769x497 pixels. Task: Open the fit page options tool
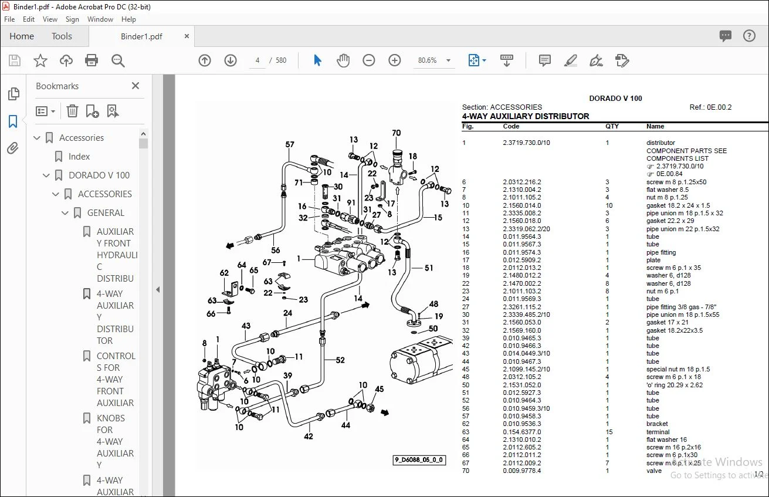(x=476, y=60)
